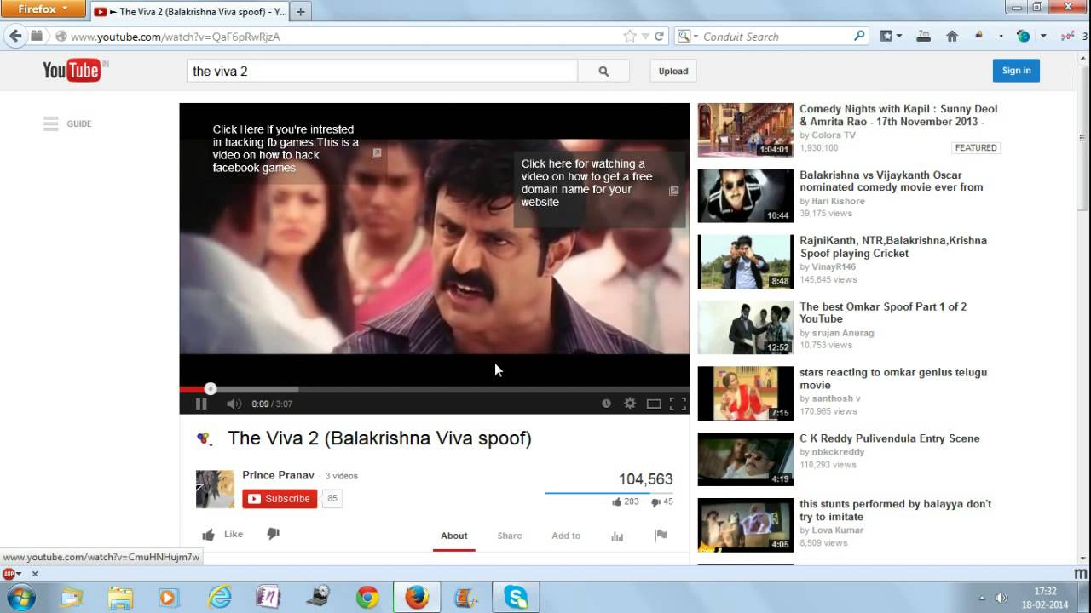Click the Firefox Home icon
The width and height of the screenshot is (1091, 613).
pyautogui.click(x=952, y=37)
